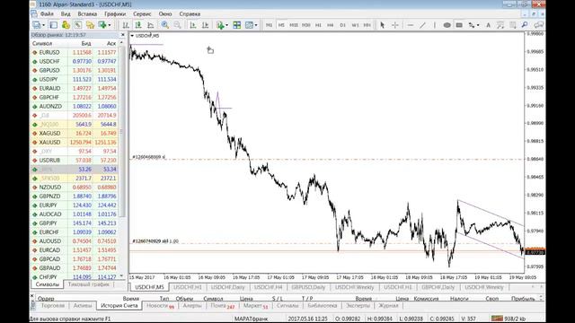The height and width of the screenshot is (323, 575).
Task: Click the Market Watch vertical scrollbar
Action: point(122,132)
